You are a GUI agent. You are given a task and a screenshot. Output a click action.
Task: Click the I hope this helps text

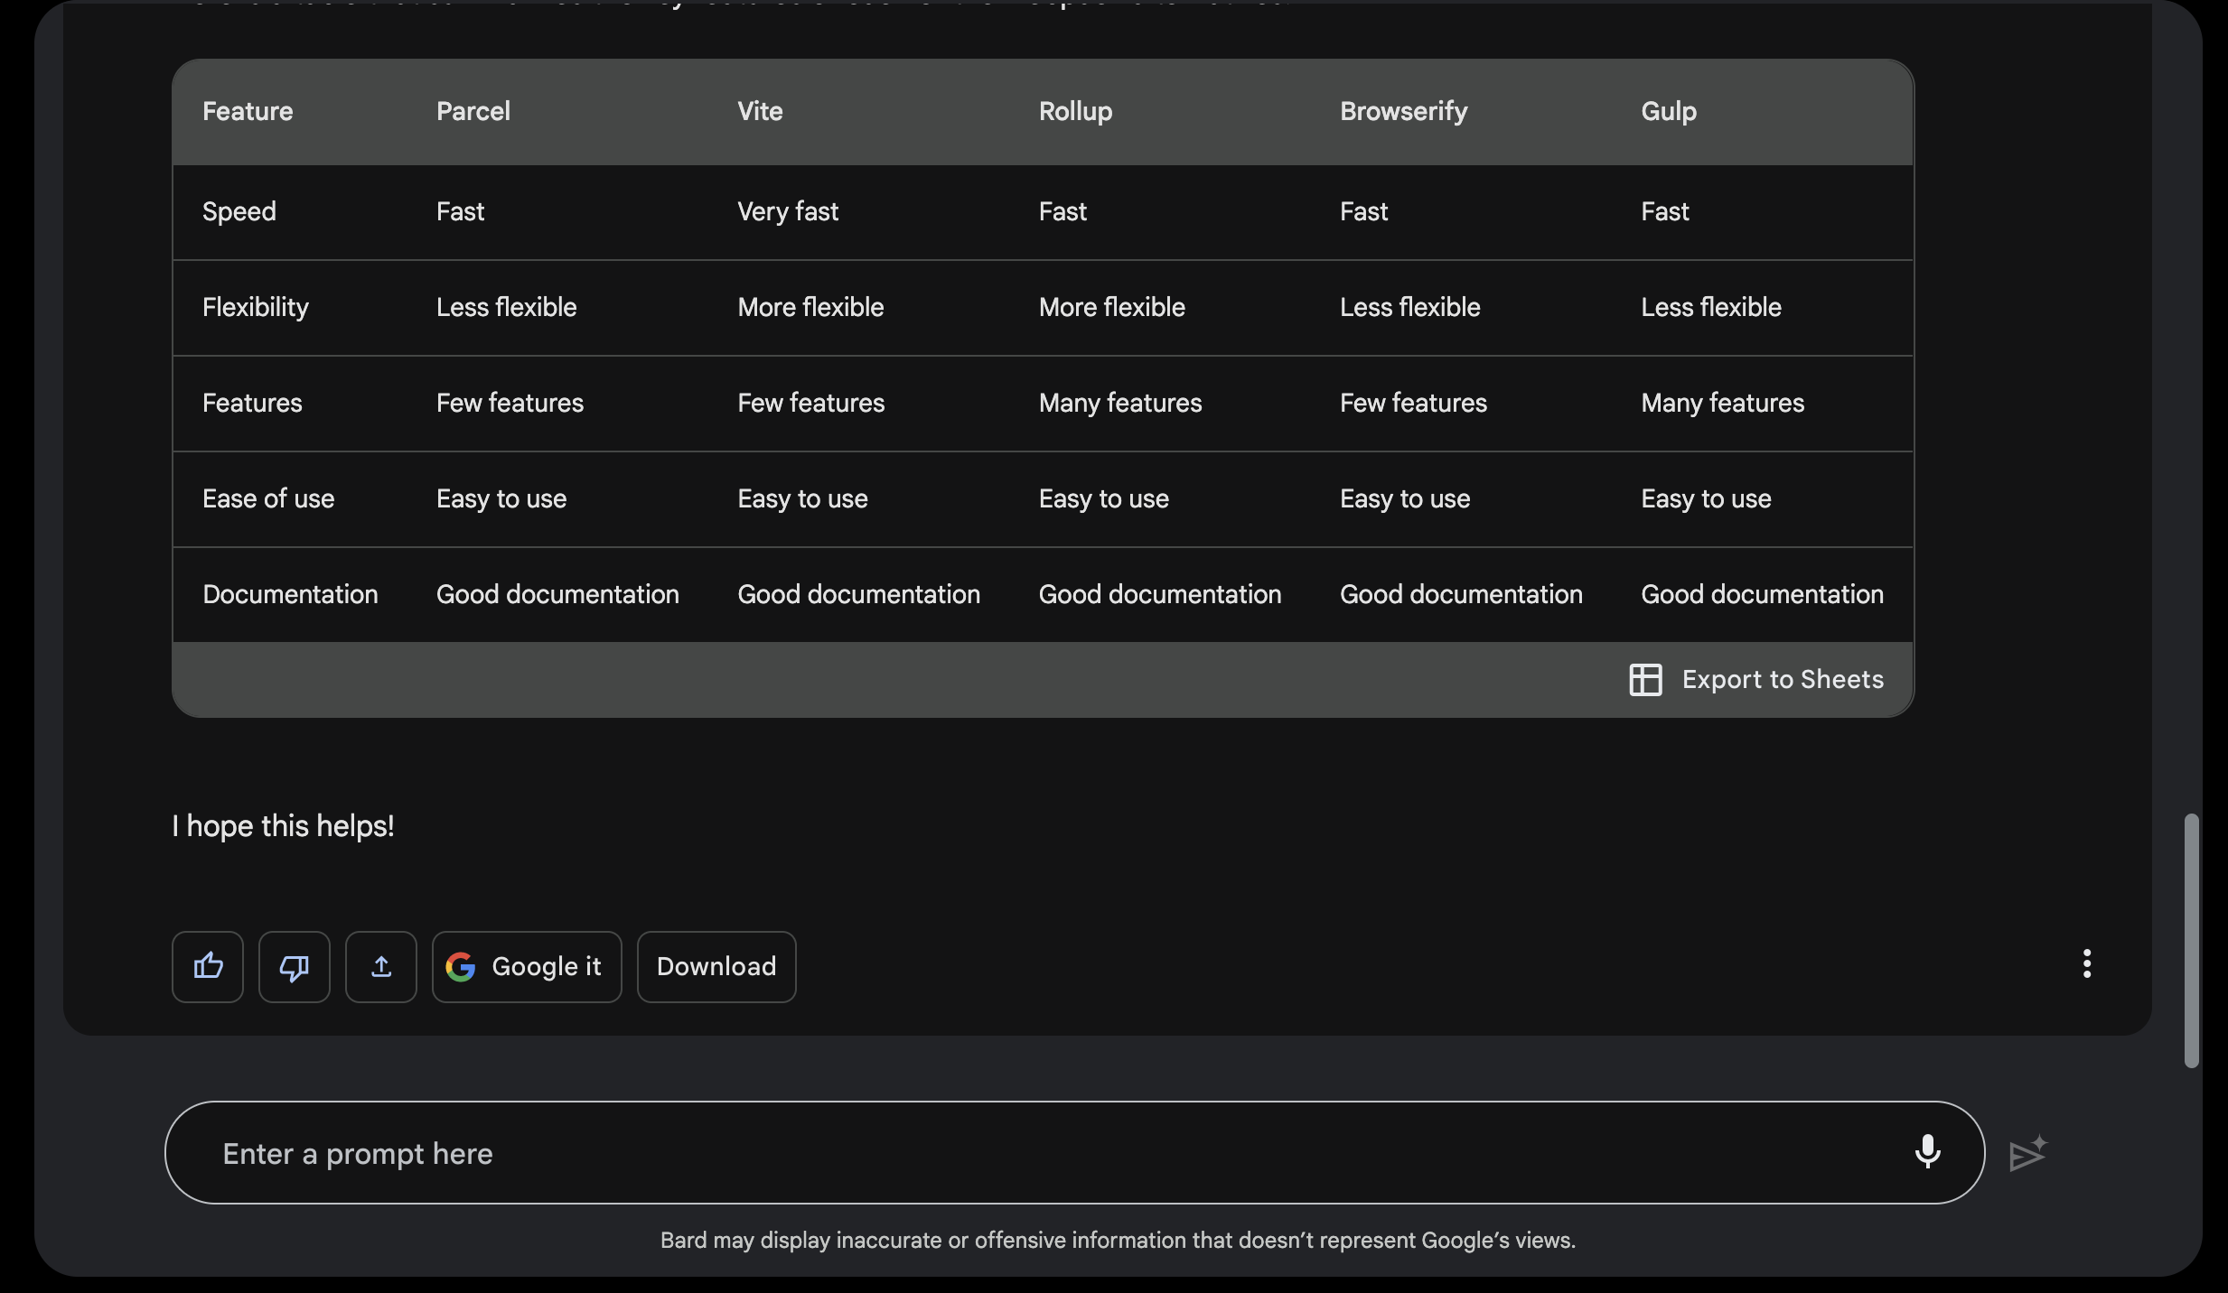(x=283, y=825)
